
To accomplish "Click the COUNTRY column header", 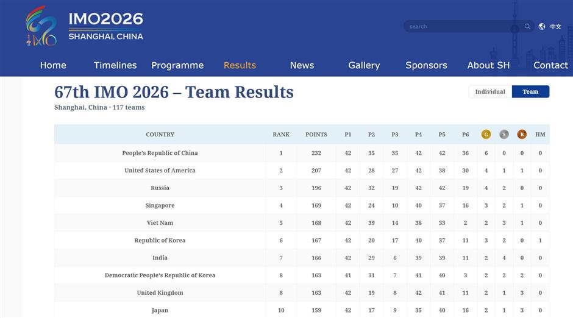I will tap(160, 135).
